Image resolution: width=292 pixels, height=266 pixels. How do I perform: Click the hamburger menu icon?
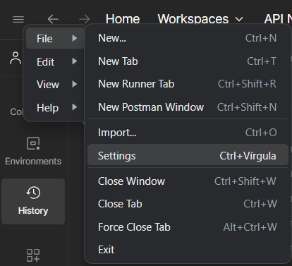point(18,19)
